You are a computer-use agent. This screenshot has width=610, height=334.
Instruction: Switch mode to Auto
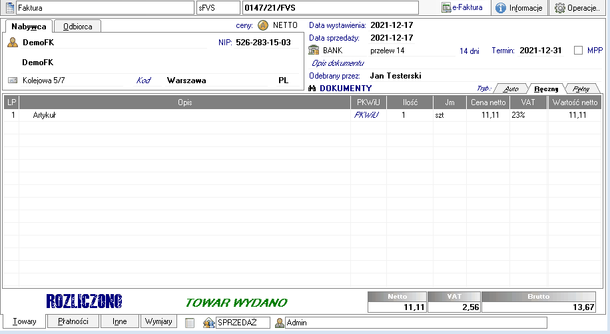click(511, 88)
